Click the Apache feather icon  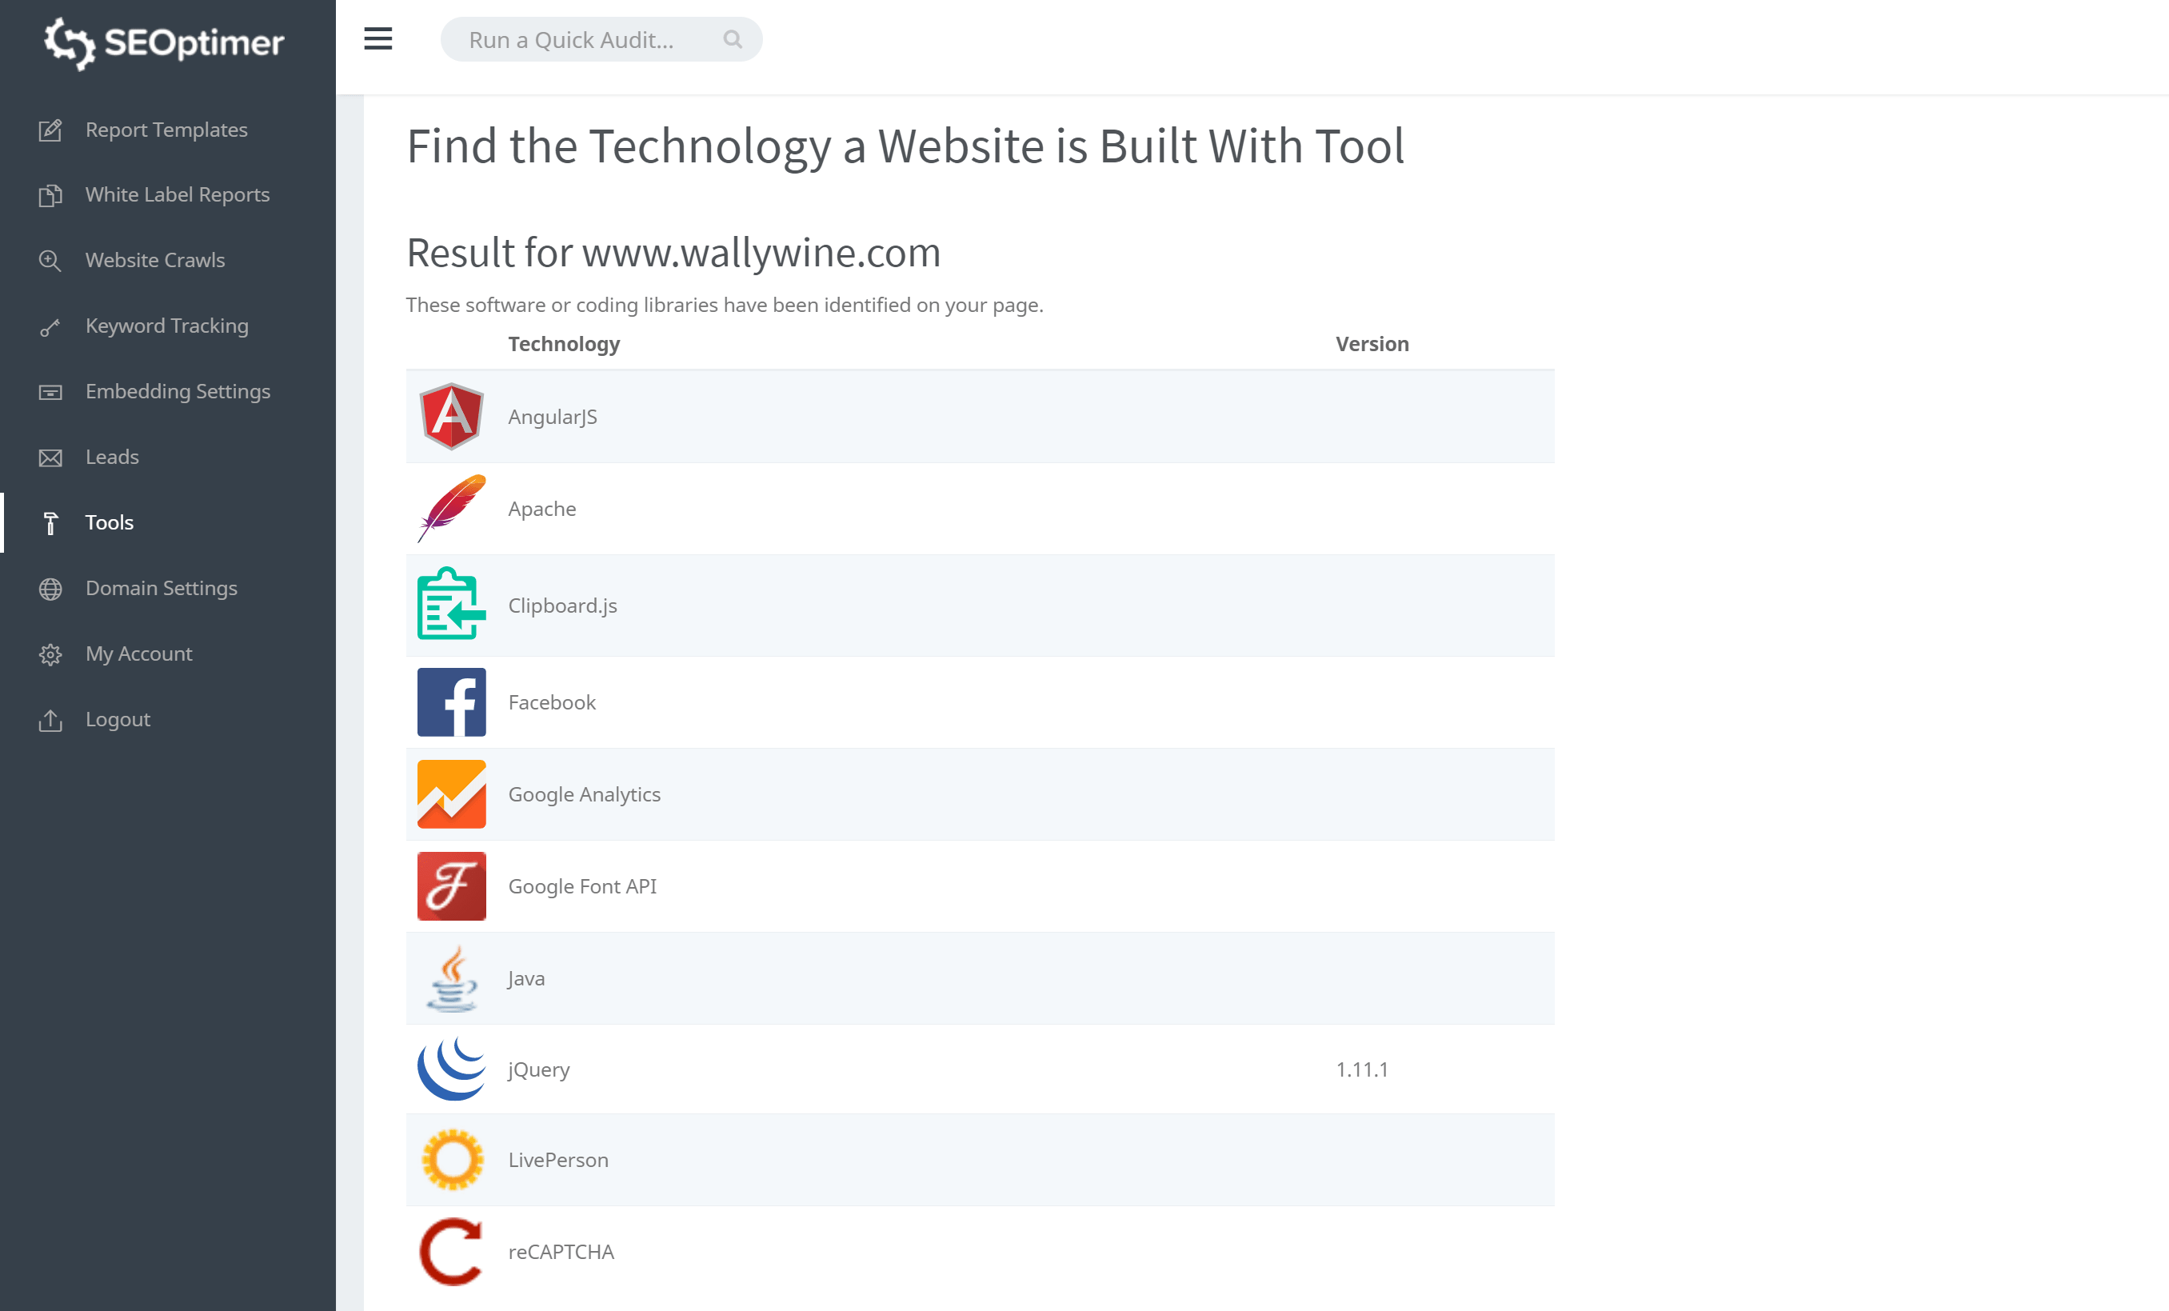click(451, 508)
